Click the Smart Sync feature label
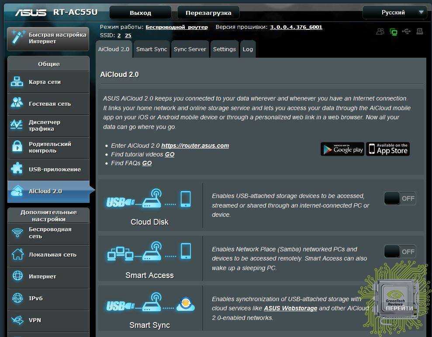The width and height of the screenshot is (432, 337). tap(149, 325)
